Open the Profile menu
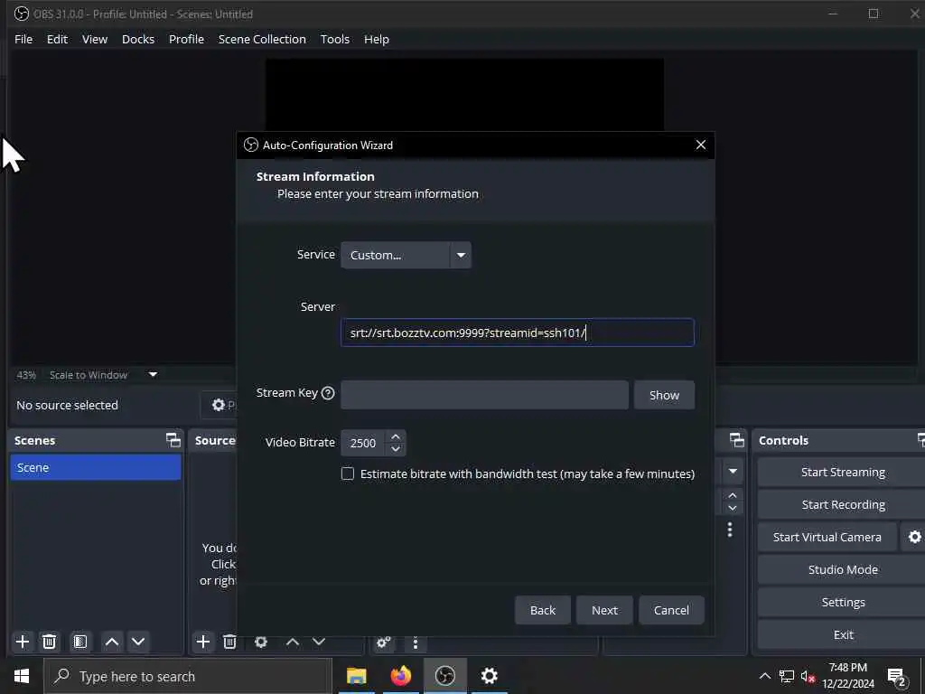 point(186,39)
